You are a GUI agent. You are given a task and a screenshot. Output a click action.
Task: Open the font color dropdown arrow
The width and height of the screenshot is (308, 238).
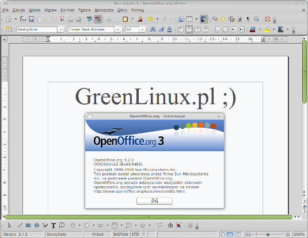click(x=260, y=29)
